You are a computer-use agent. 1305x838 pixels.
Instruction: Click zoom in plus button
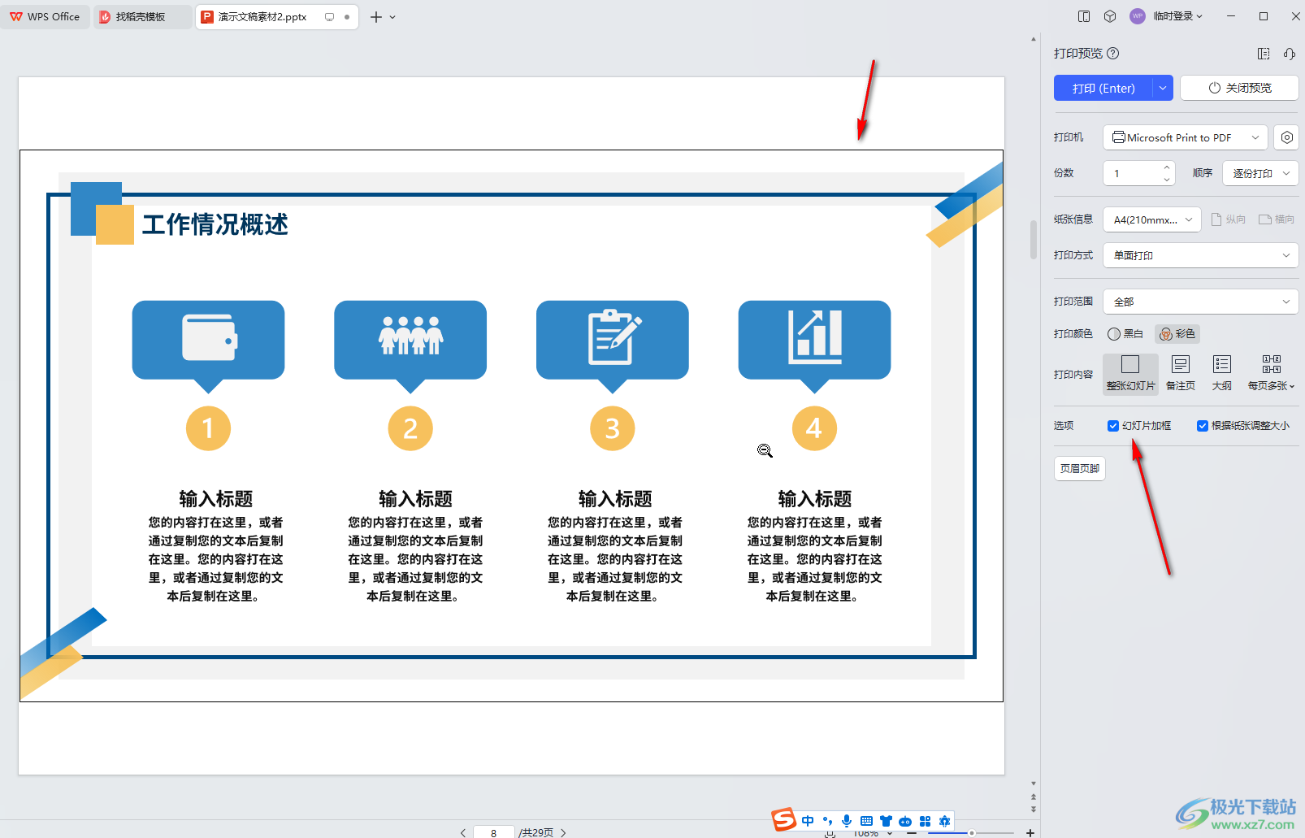pyautogui.click(x=1030, y=833)
